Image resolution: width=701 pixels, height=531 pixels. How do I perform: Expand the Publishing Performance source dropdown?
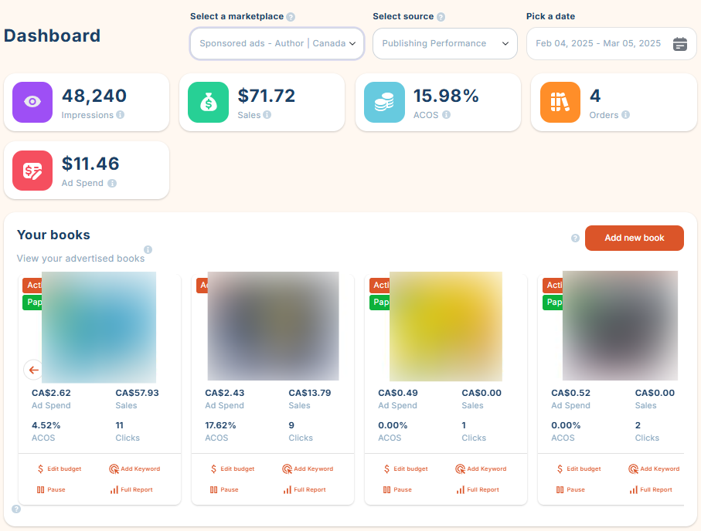coord(445,43)
